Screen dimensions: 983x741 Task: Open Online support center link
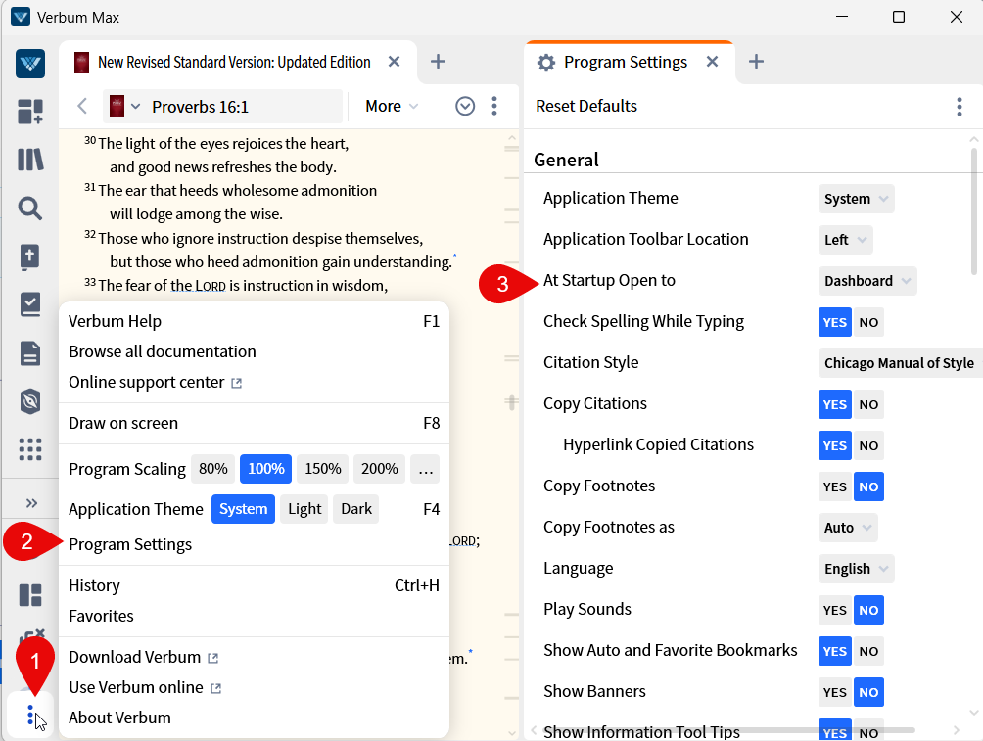pyautogui.click(x=155, y=383)
